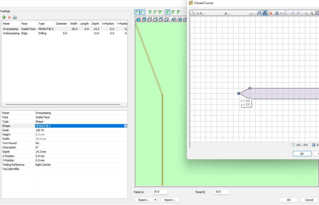The width and height of the screenshot is (319, 205).
Task: Add a new tooling with the green plus
Action: click(4, 17)
